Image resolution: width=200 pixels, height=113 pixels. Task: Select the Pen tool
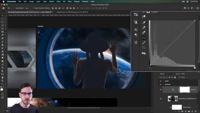click(2, 64)
